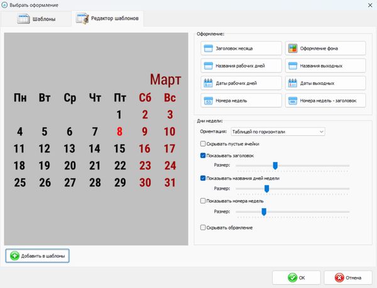
Task: Open Даты выходных settings
Action: point(325,83)
